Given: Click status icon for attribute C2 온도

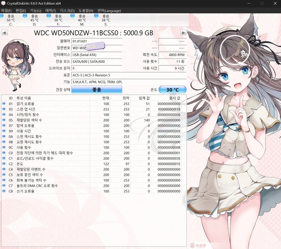Looking at the screenshot, I should pyautogui.click(x=4, y=164).
